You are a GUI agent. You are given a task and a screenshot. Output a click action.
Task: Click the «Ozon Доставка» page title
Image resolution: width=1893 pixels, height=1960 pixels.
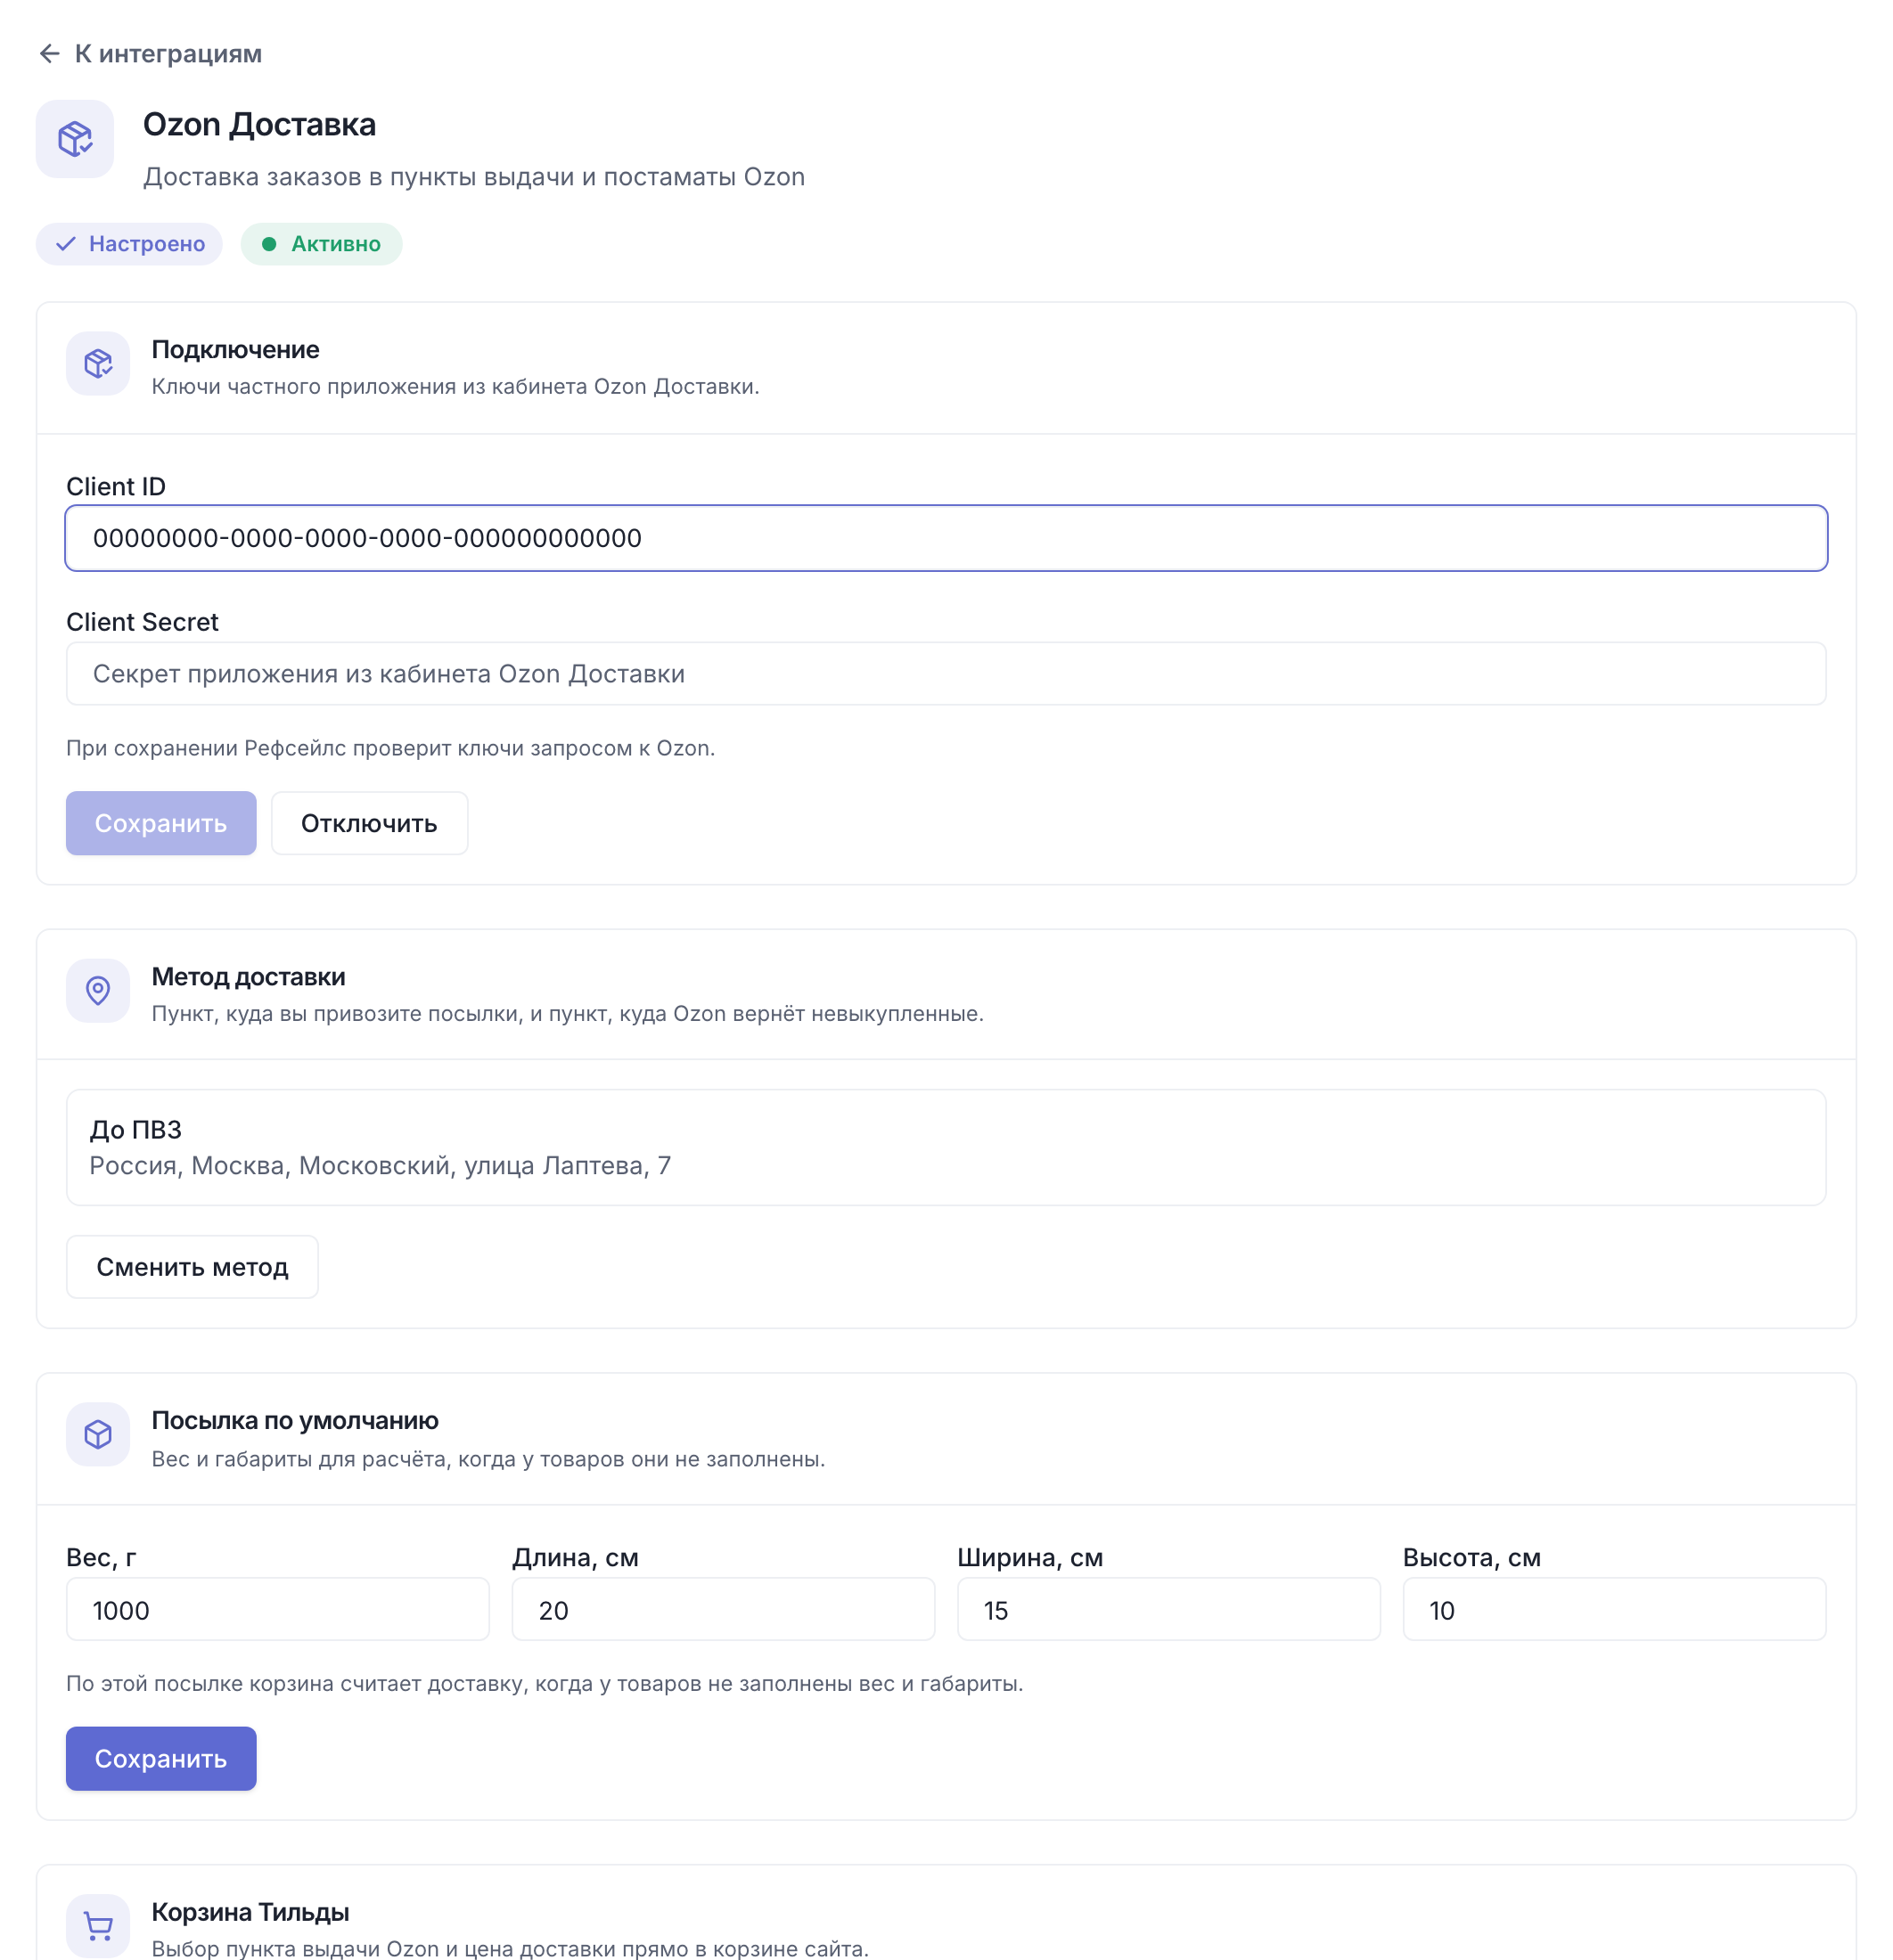click(259, 125)
